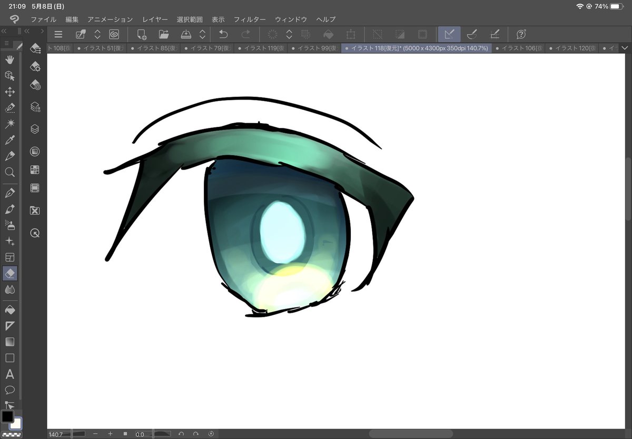Reset canvas rotation icon

(x=211, y=434)
